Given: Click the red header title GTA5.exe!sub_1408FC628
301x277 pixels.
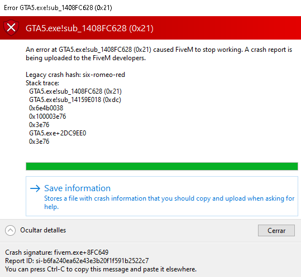Looking at the screenshot, I should point(89,28).
